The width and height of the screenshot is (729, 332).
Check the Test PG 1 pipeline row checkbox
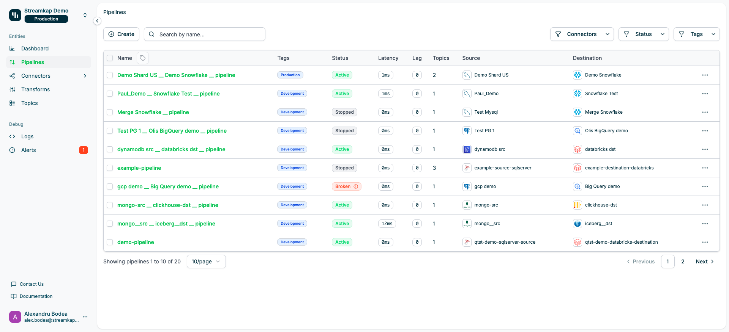click(110, 131)
